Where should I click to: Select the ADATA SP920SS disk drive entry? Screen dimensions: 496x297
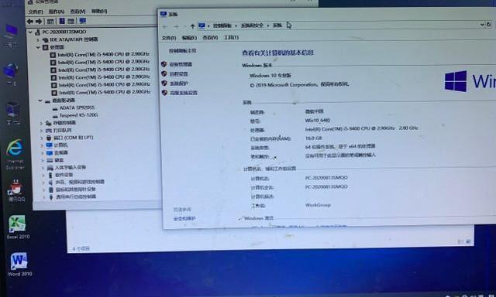[x=77, y=108]
